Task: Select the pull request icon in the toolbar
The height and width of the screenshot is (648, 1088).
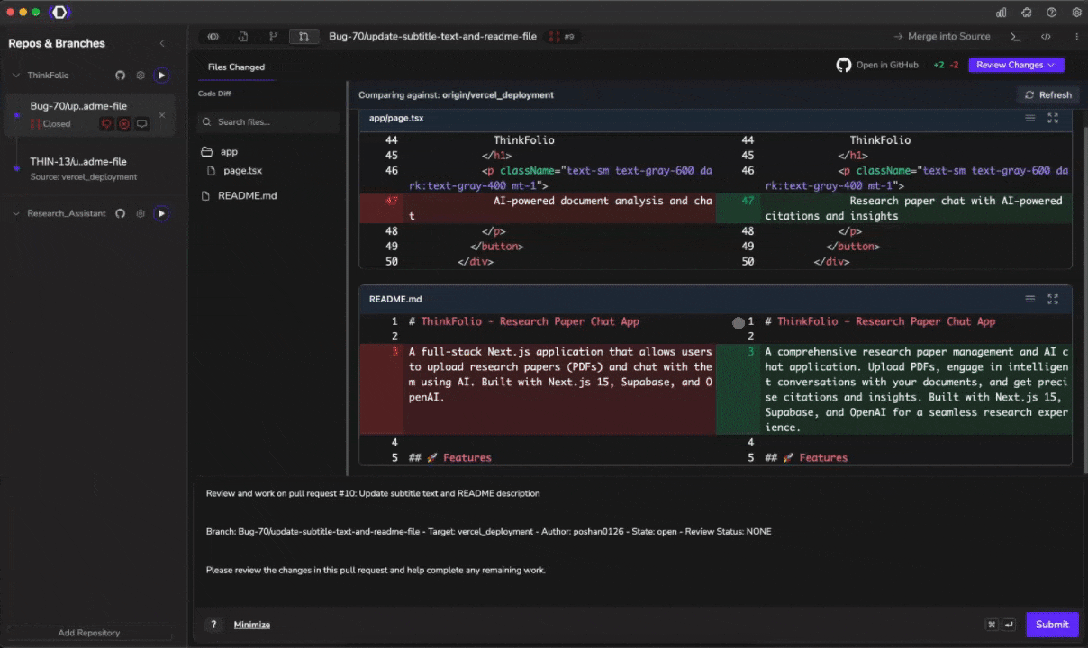Action: 304,36
